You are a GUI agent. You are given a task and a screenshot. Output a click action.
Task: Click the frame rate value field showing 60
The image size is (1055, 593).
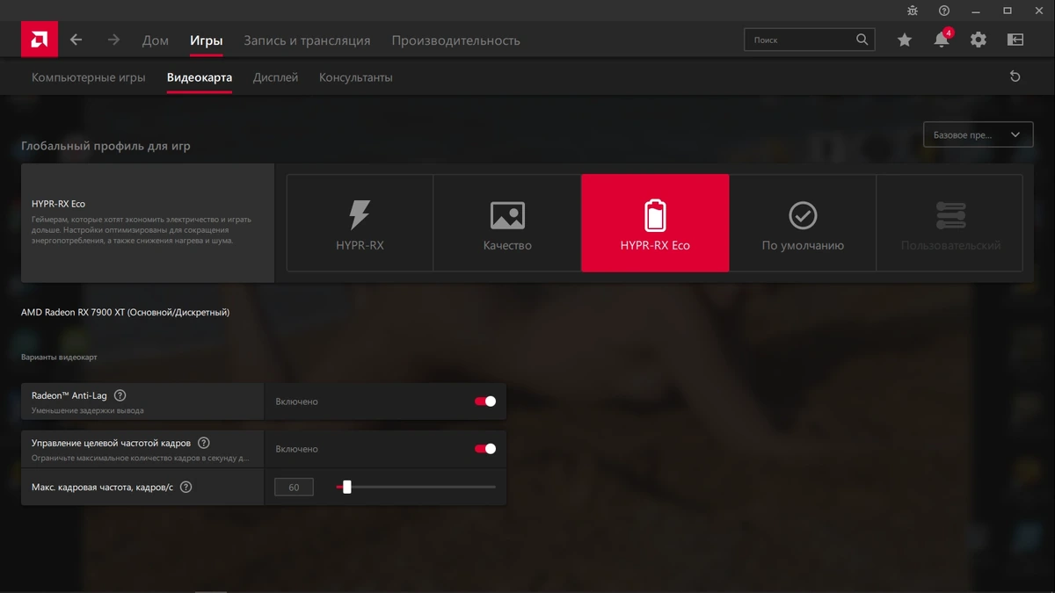294,487
